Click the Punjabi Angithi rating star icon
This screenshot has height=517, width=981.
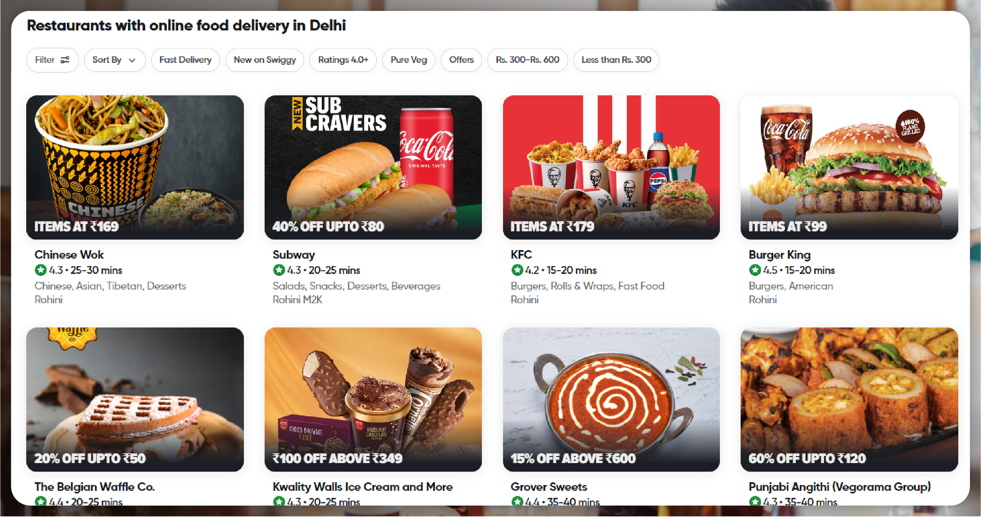[x=755, y=501]
